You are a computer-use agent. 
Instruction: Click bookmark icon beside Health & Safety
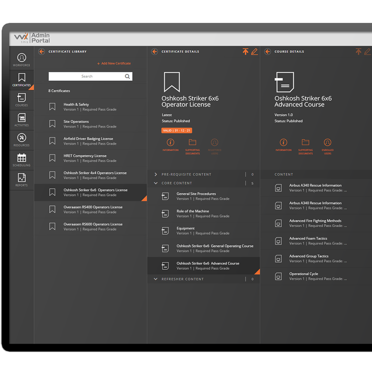coord(52,107)
